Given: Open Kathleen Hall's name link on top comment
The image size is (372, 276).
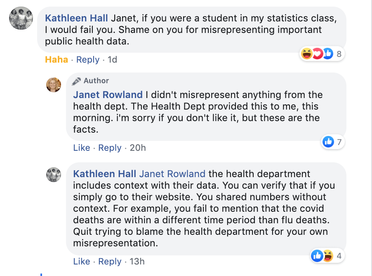Looking at the screenshot, I should [x=76, y=18].
